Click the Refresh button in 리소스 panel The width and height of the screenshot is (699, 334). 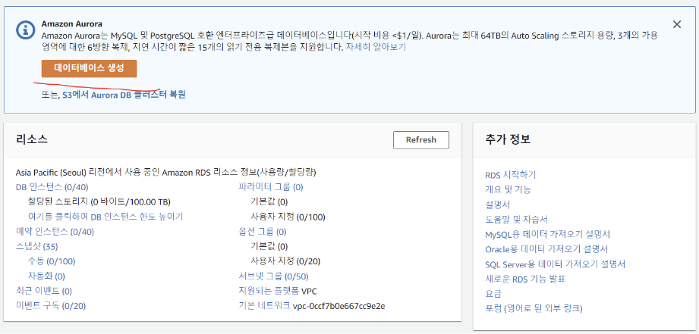click(420, 139)
